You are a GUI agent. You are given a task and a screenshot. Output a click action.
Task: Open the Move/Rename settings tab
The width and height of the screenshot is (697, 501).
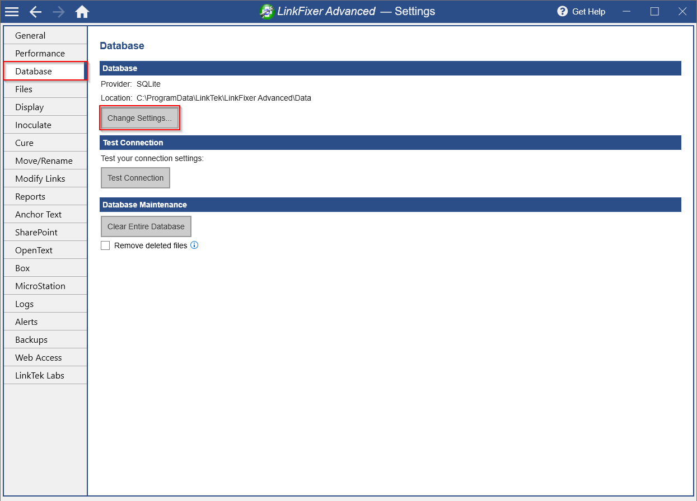coord(45,160)
